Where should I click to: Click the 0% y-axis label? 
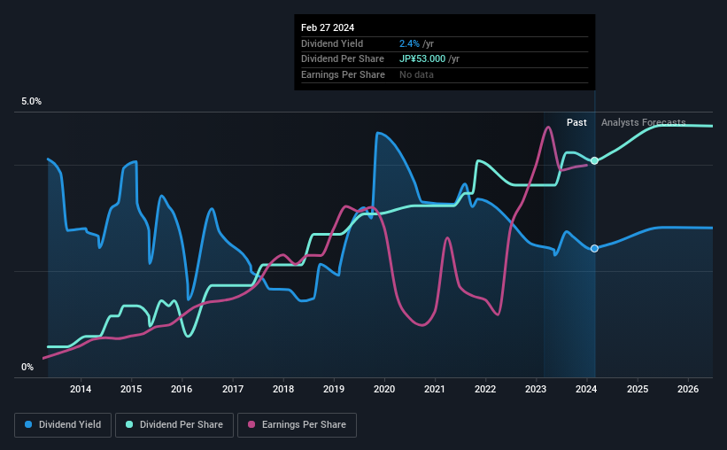27,367
